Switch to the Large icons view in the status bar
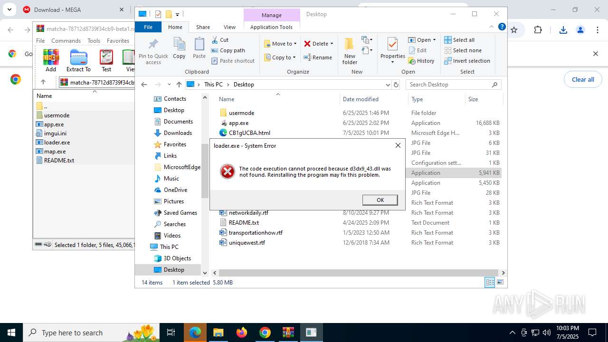 pos(500,283)
